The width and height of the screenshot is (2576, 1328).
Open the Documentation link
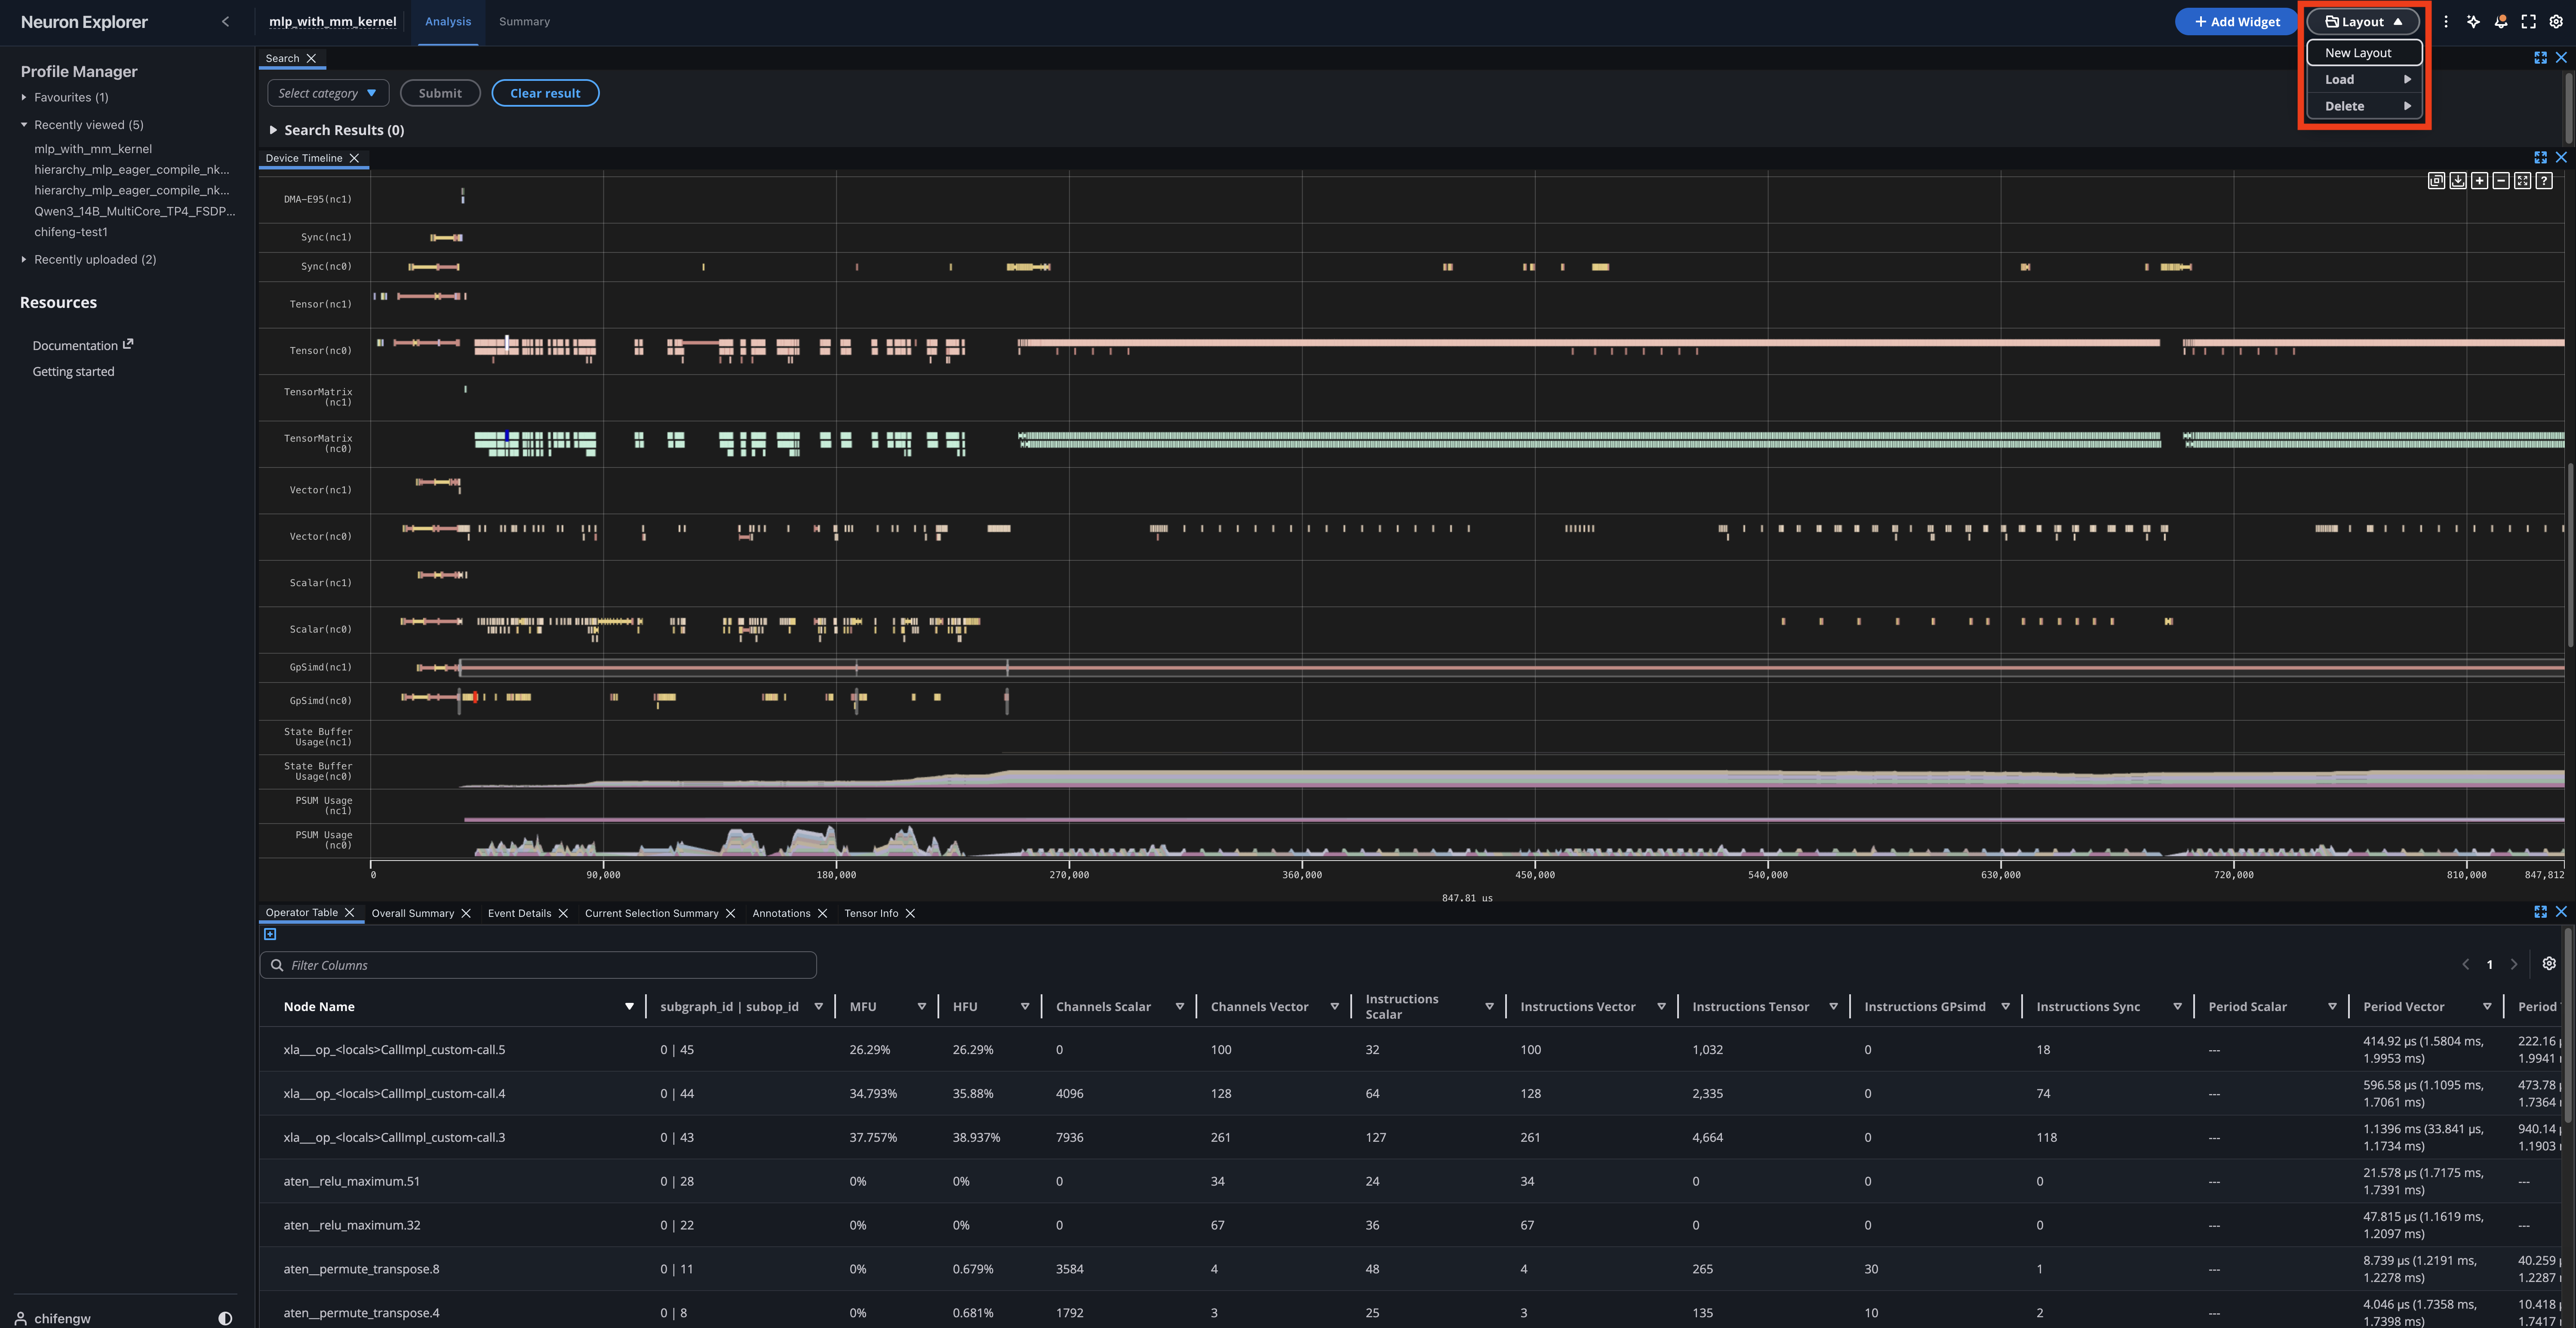click(83, 345)
